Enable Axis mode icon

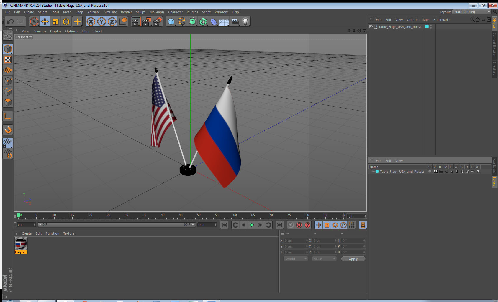8,116
